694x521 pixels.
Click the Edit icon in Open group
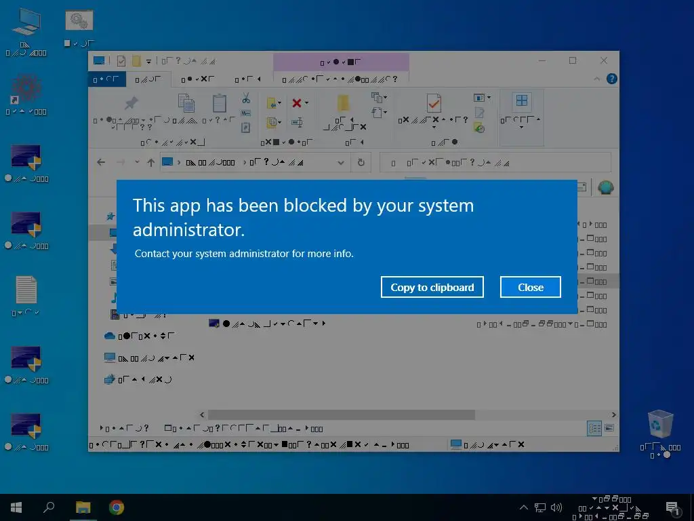(479, 113)
